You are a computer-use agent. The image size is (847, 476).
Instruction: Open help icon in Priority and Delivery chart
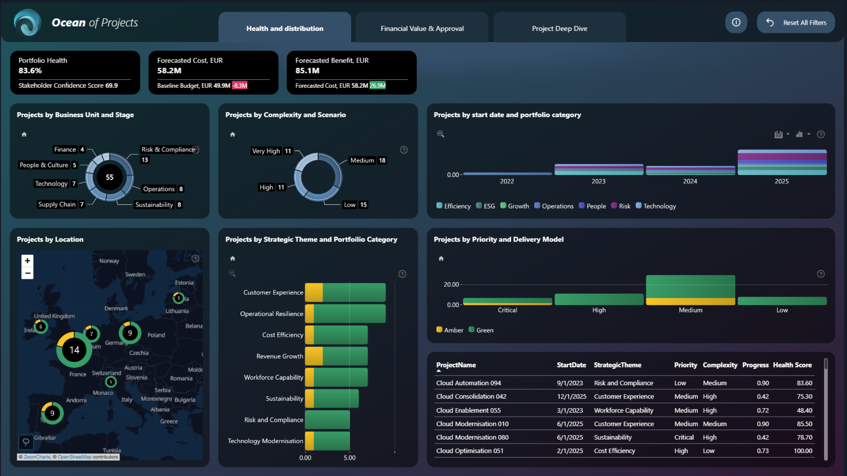pyautogui.click(x=821, y=274)
